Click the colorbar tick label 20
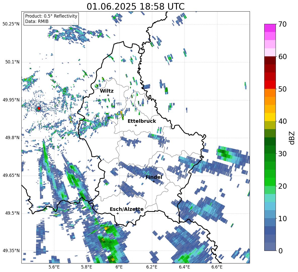Viewport: 298px width, 272px height. click(282, 186)
